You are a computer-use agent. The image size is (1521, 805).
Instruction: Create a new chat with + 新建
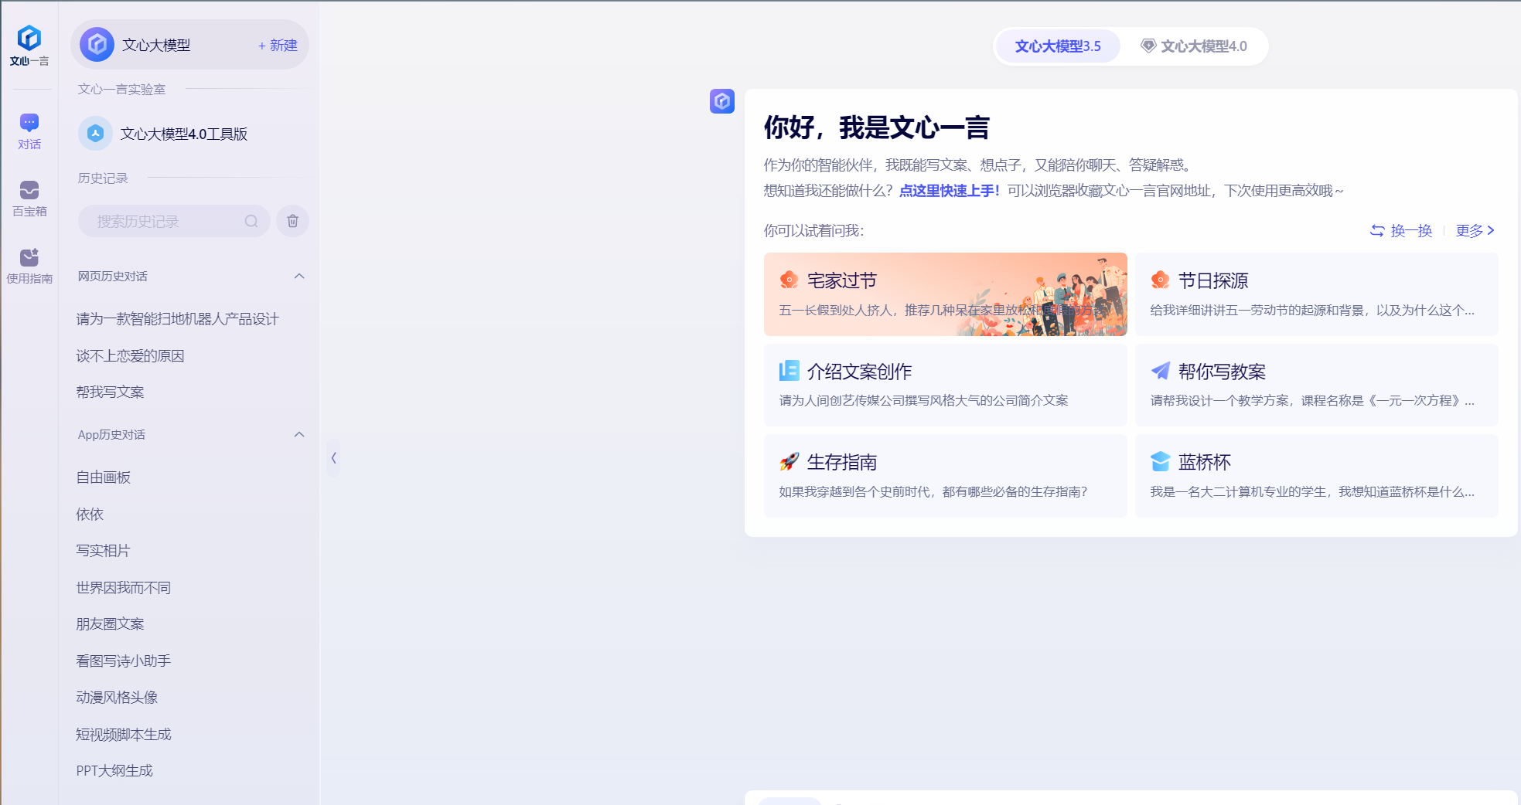[x=278, y=45]
